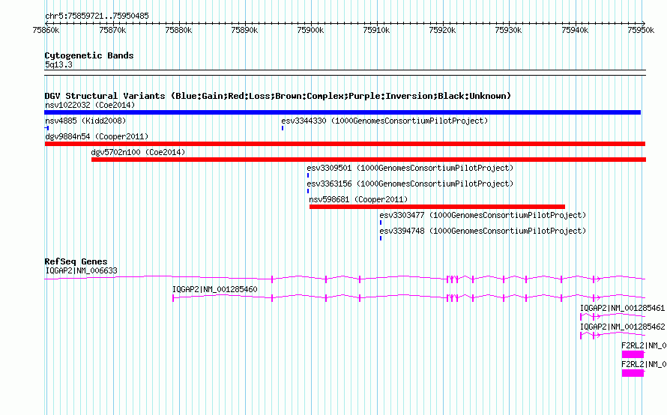Open IQGAP2|NM_001285460 gene label
The image size is (667, 415).
pos(215,289)
